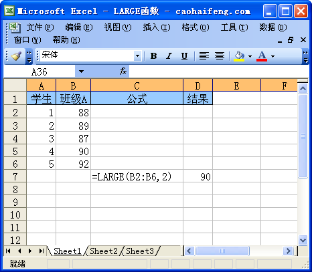Select result cell D7 showing 90
The image size is (312, 272).
point(198,176)
